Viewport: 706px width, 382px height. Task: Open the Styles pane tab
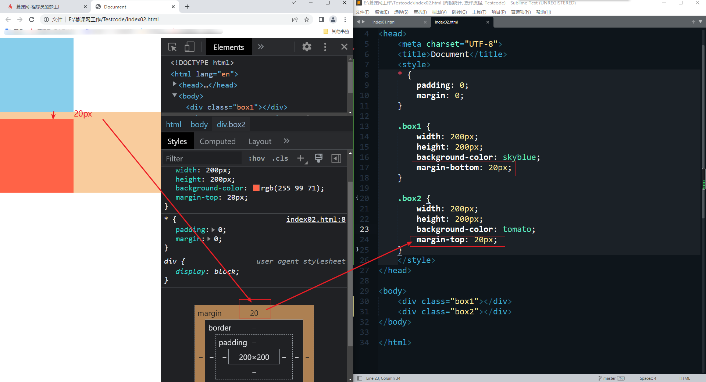[x=177, y=142]
